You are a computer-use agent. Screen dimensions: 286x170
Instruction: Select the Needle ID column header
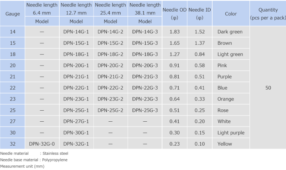pos(200,14)
